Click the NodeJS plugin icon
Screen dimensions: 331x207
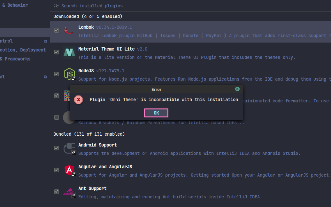click(69, 74)
